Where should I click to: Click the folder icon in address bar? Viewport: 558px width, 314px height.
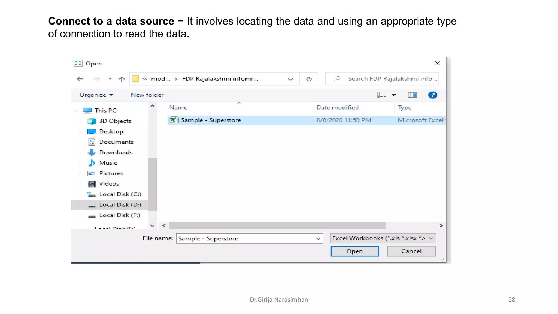point(135,79)
